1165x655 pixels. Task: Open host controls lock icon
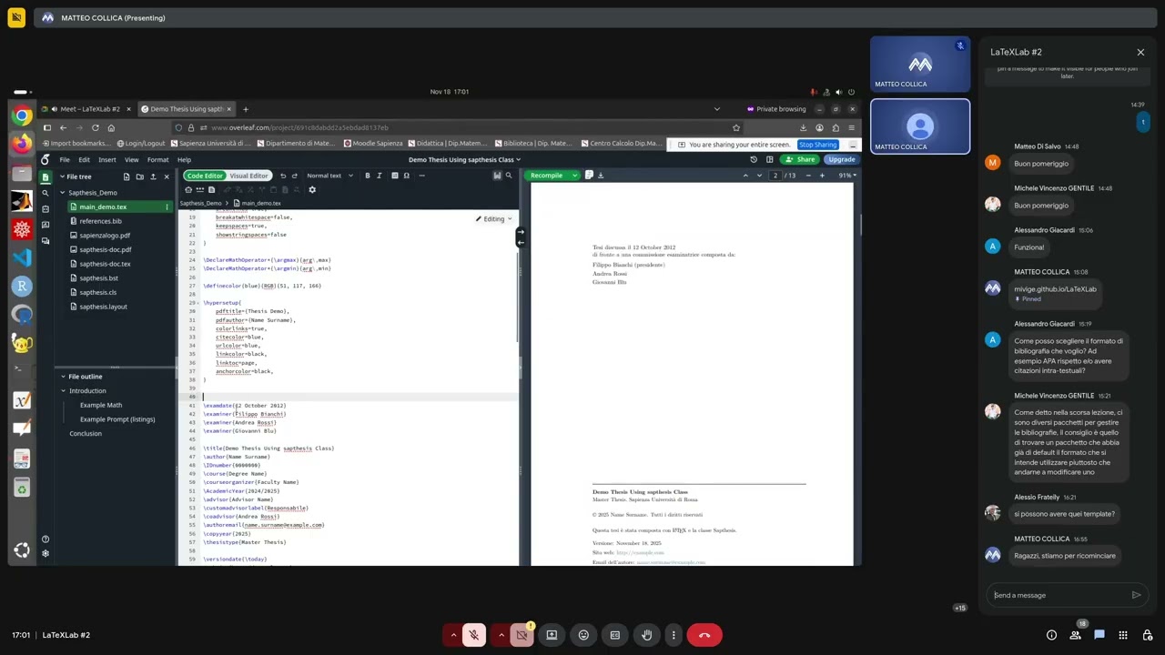click(x=1146, y=635)
